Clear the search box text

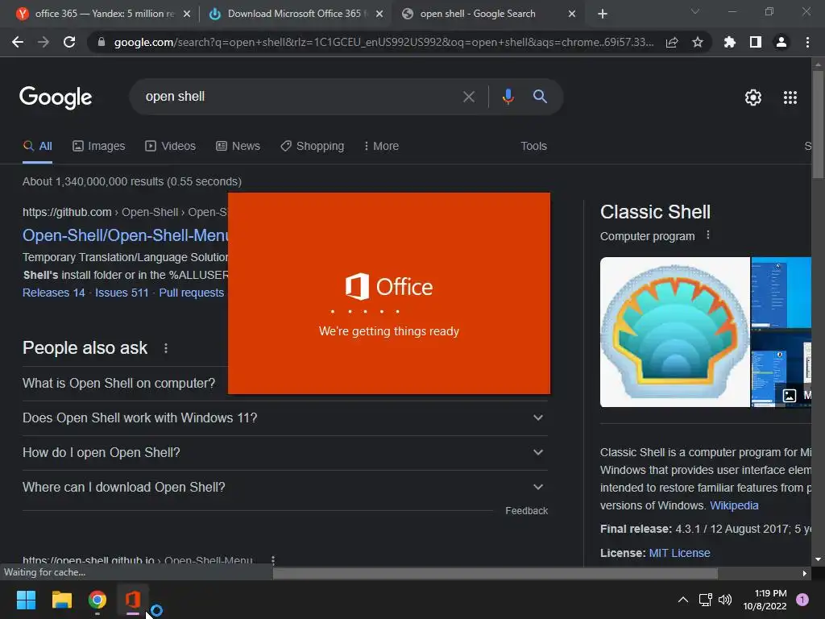click(468, 97)
